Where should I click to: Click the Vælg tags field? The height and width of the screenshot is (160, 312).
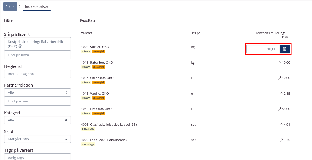[x=37, y=157]
